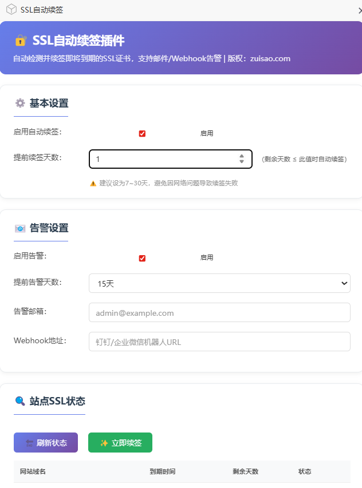Image resolution: width=362 pixels, height=488 pixels.
Task: Click the envelope icon beside 告警设置
Action: (x=20, y=228)
